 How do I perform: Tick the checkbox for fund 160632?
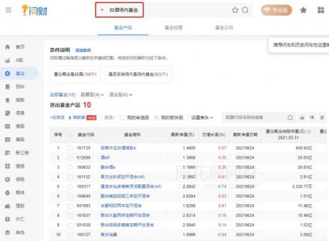[x=70, y=167]
